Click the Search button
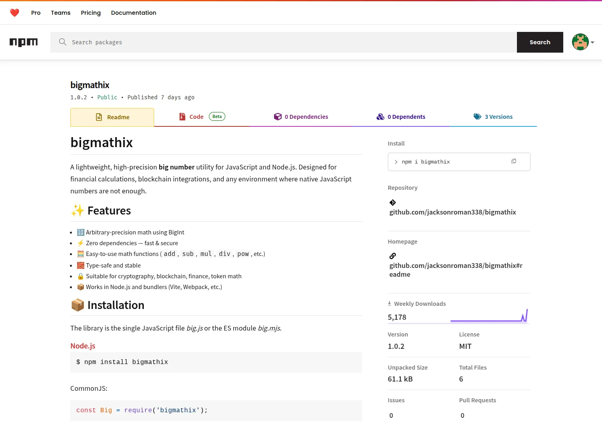Image resolution: width=602 pixels, height=431 pixels. click(540, 42)
